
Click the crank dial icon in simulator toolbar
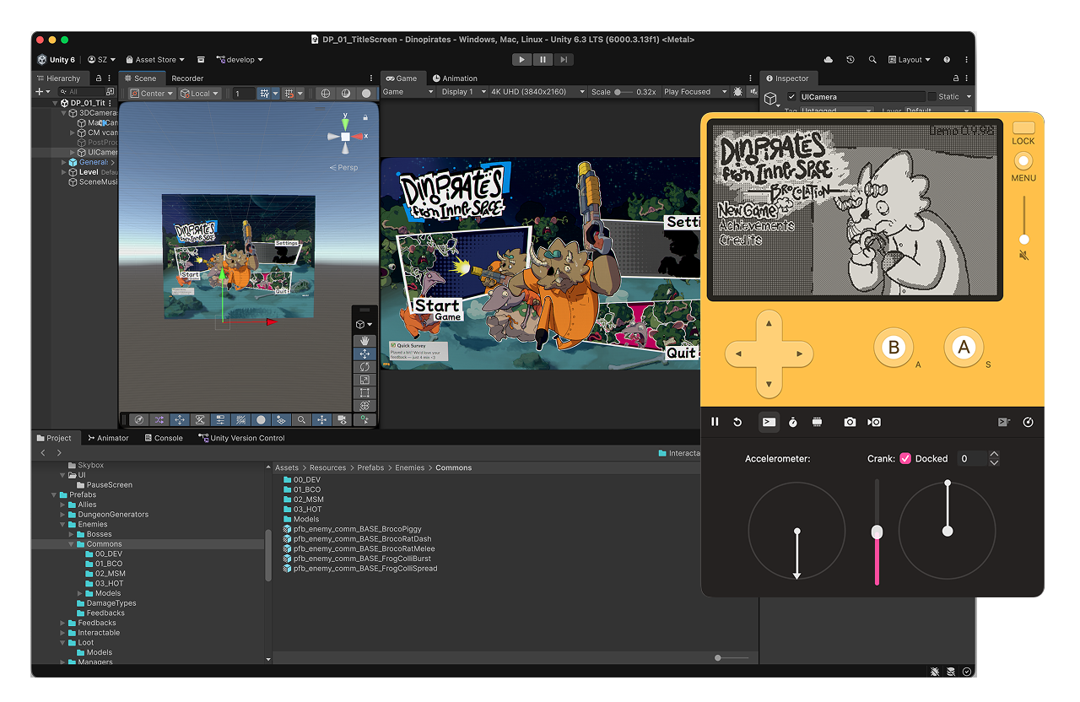1028,422
